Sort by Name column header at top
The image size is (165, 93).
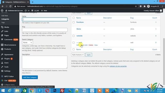click(78, 18)
